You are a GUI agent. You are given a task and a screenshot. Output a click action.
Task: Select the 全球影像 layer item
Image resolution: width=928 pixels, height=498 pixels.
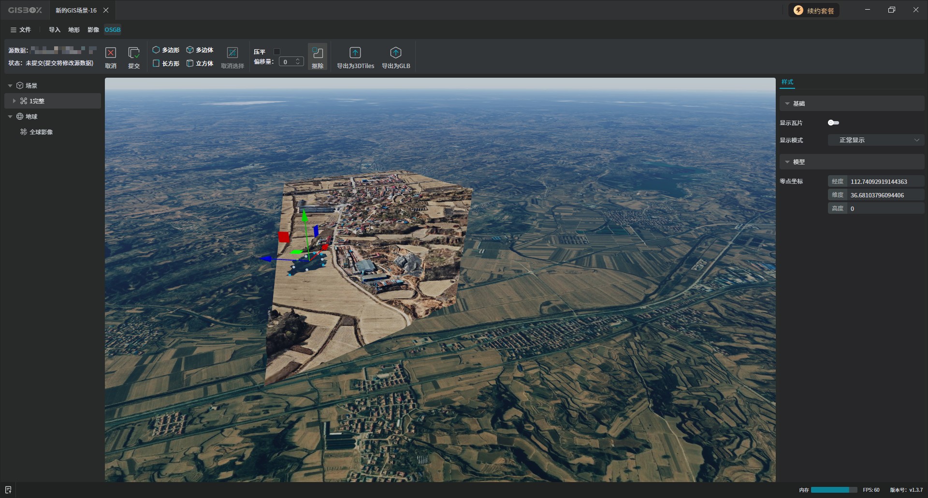(41, 132)
